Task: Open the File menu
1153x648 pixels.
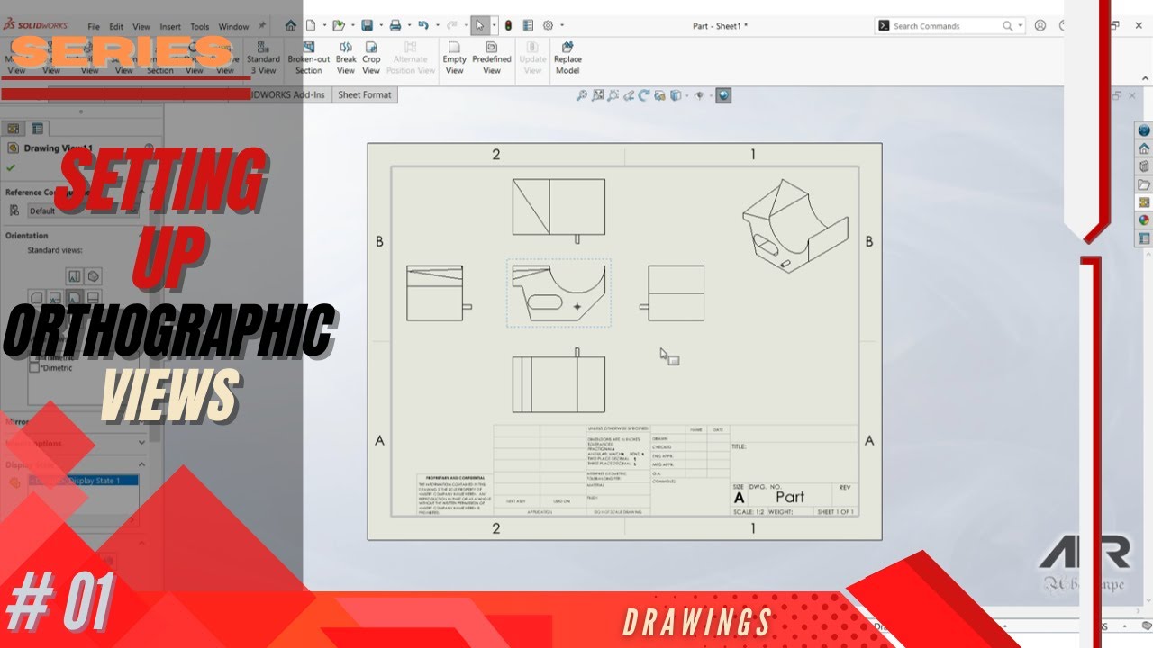Action: point(94,27)
